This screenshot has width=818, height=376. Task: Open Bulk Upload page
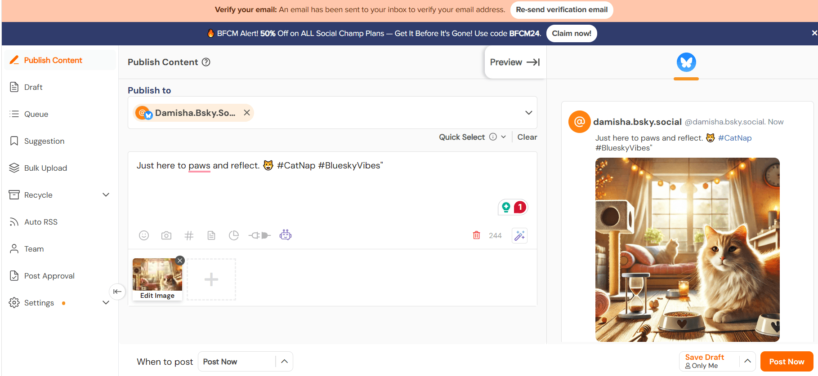click(60, 168)
